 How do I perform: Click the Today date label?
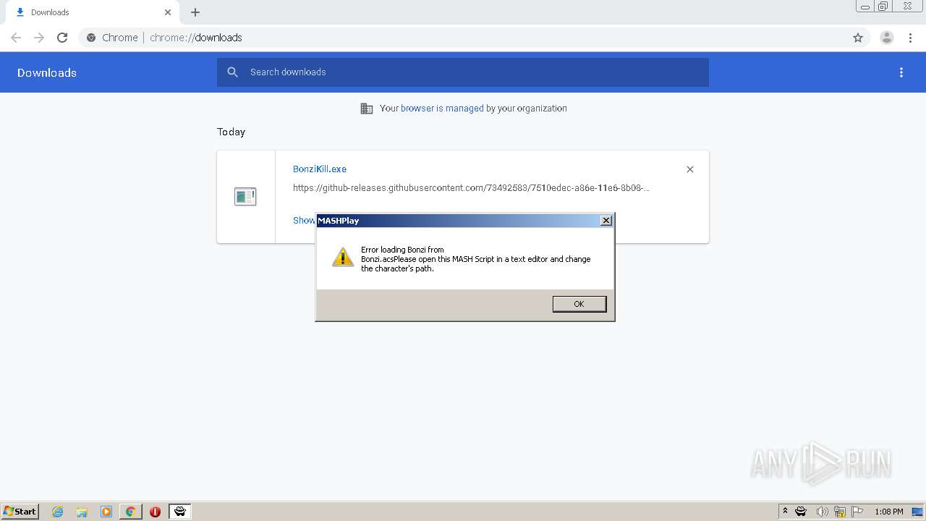(231, 132)
